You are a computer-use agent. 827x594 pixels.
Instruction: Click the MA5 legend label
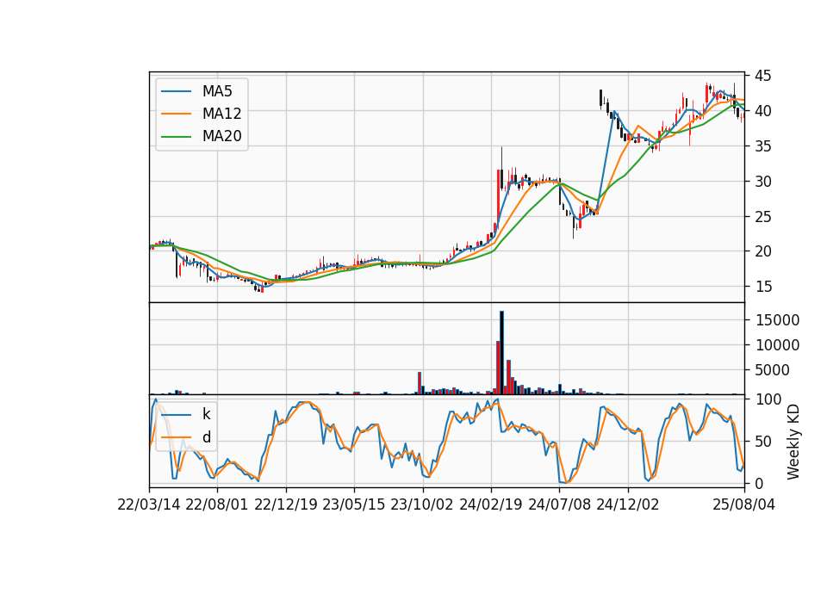pyautogui.click(x=217, y=91)
